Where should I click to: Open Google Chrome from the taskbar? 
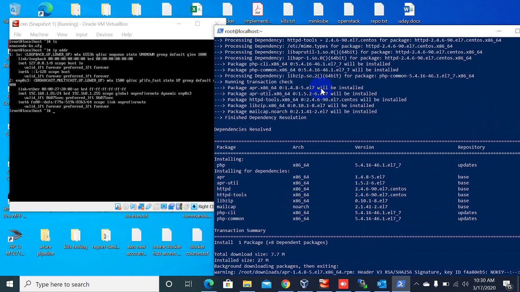click(x=286, y=284)
